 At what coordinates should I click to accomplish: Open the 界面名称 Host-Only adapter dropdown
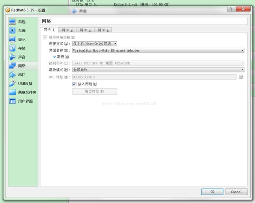(158, 51)
